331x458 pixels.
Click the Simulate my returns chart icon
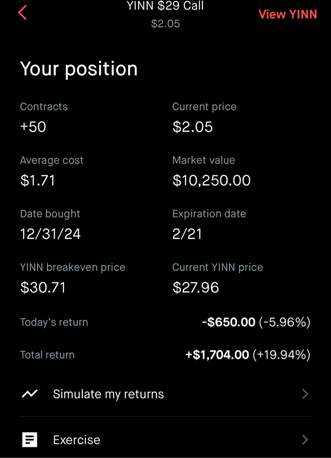click(30, 394)
